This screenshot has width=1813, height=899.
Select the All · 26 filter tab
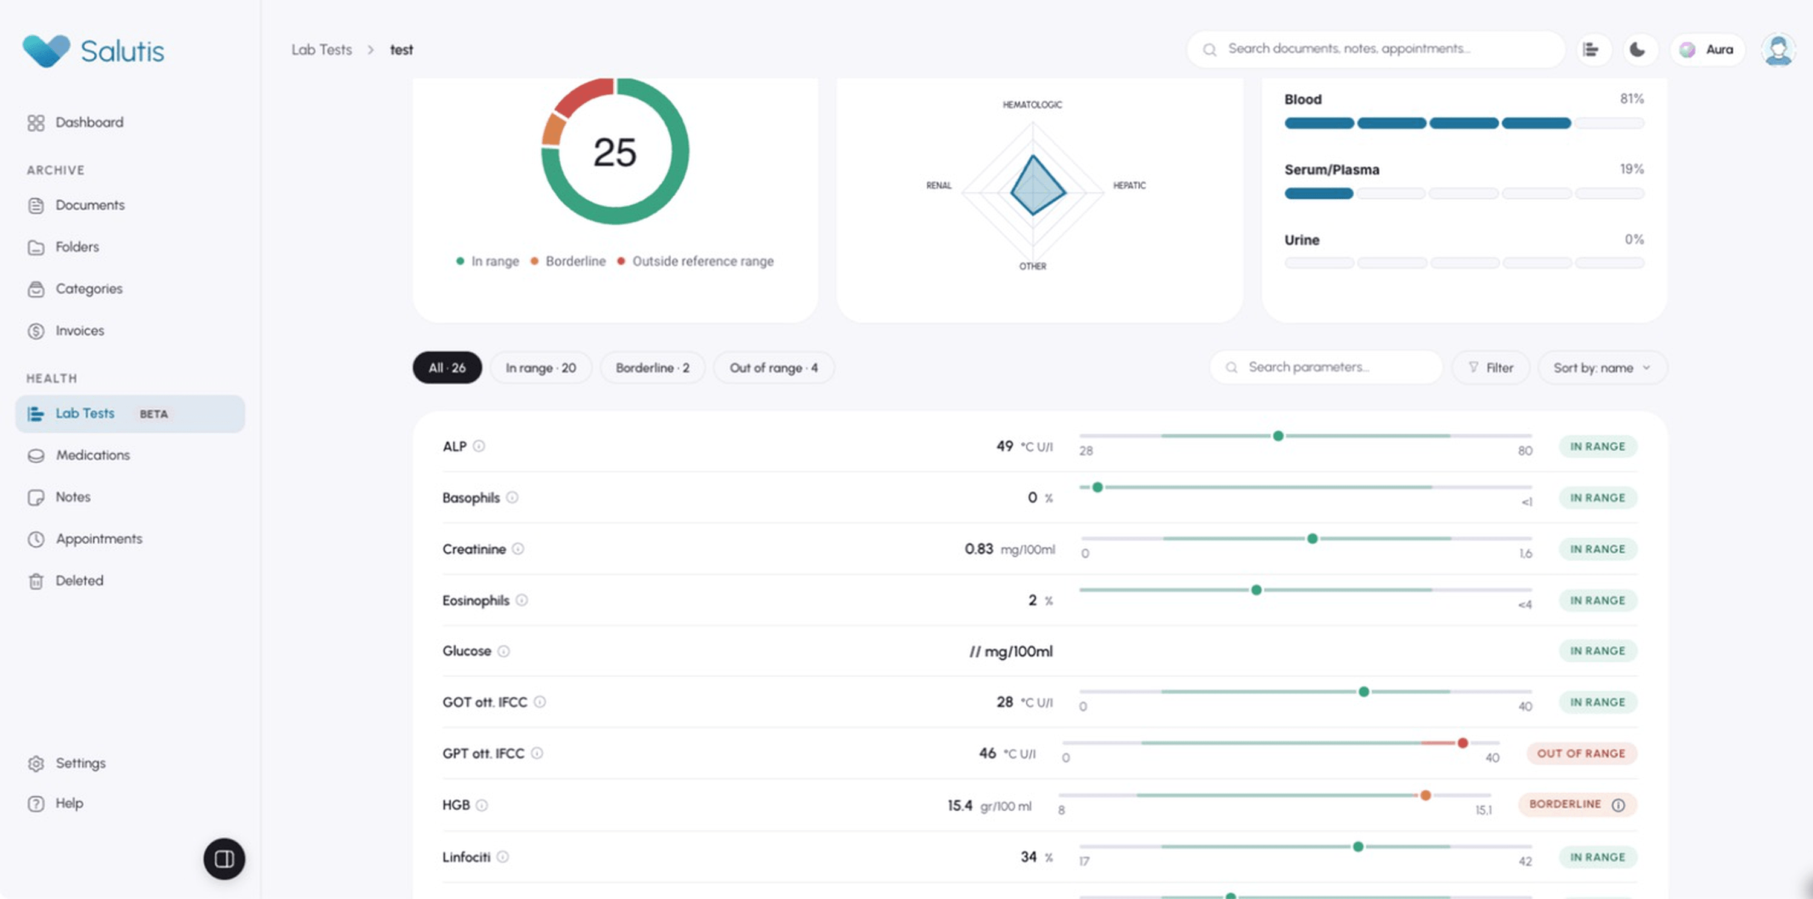[x=447, y=368]
